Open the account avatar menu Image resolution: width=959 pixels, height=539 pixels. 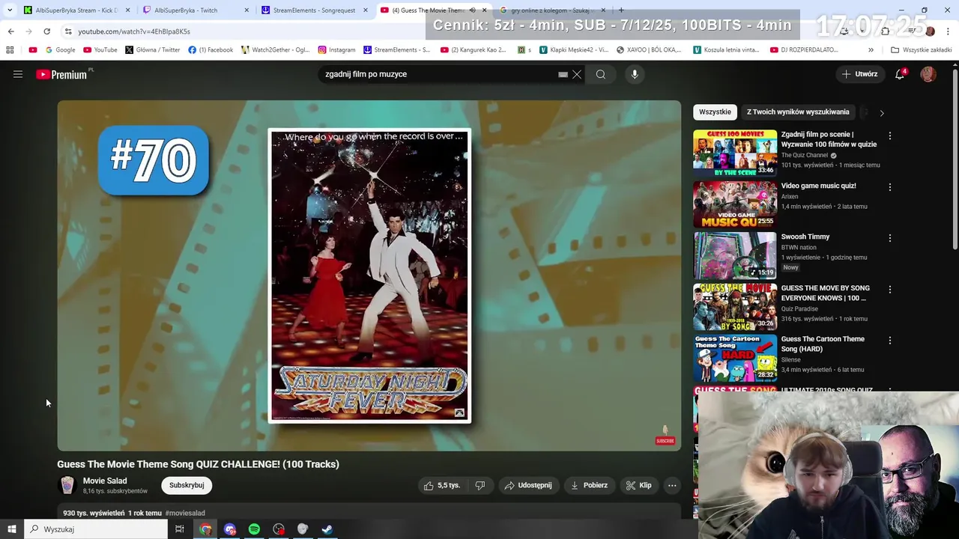[928, 74]
